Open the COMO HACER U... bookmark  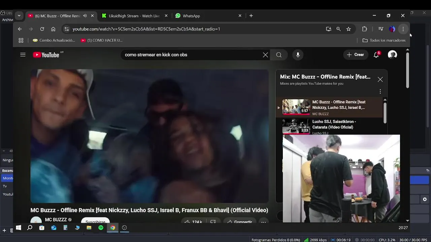point(102,40)
